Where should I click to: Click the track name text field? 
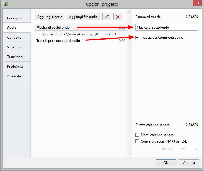166,28
